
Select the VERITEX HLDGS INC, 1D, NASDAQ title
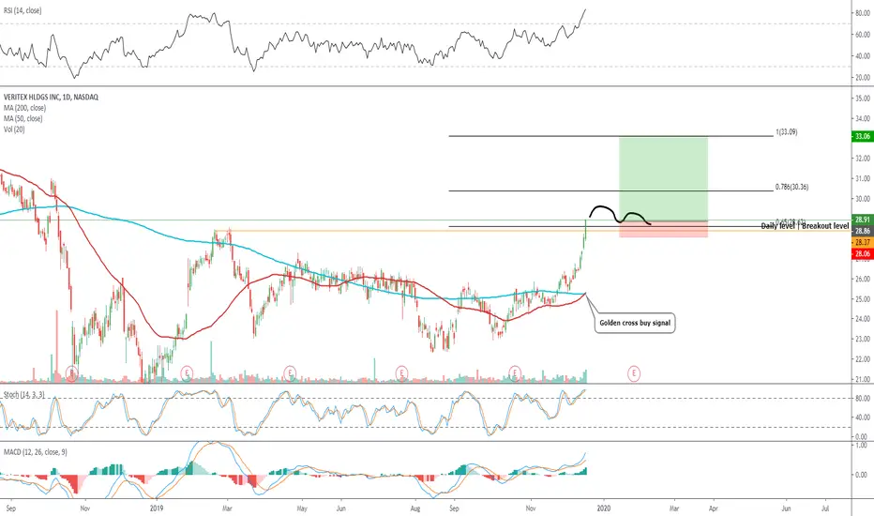tap(51, 97)
